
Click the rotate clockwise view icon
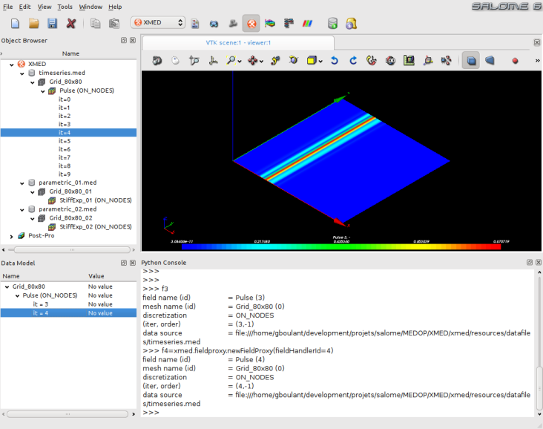pos(353,61)
